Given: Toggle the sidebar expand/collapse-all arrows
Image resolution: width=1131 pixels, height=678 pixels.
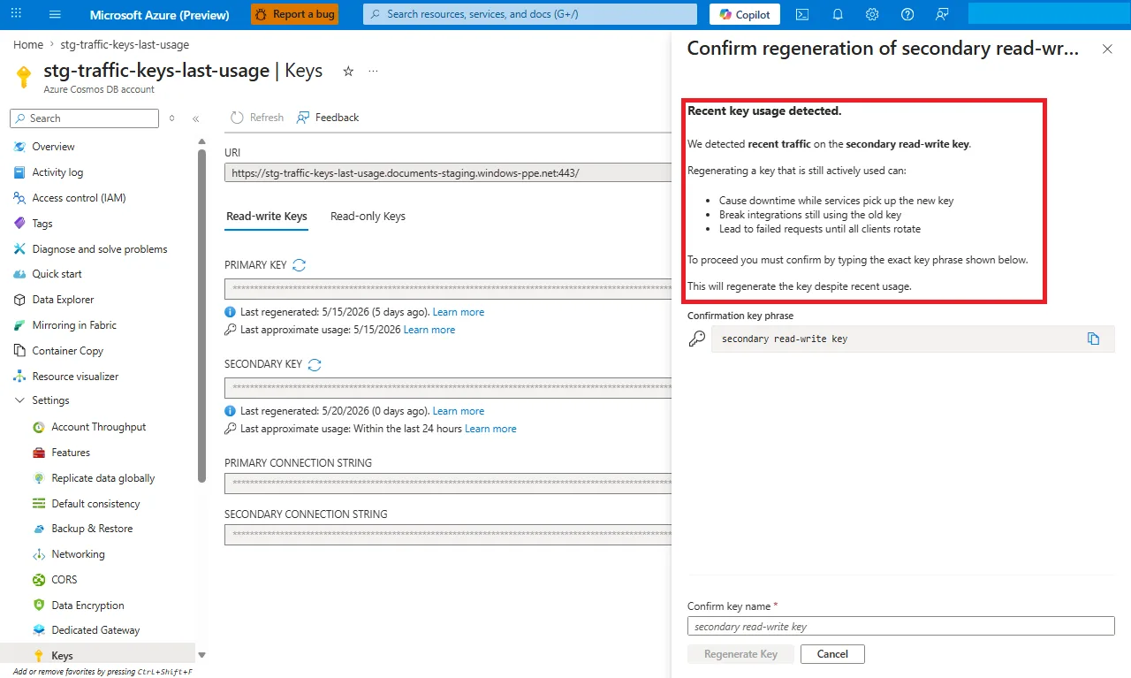Looking at the screenshot, I should pyautogui.click(x=171, y=118).
